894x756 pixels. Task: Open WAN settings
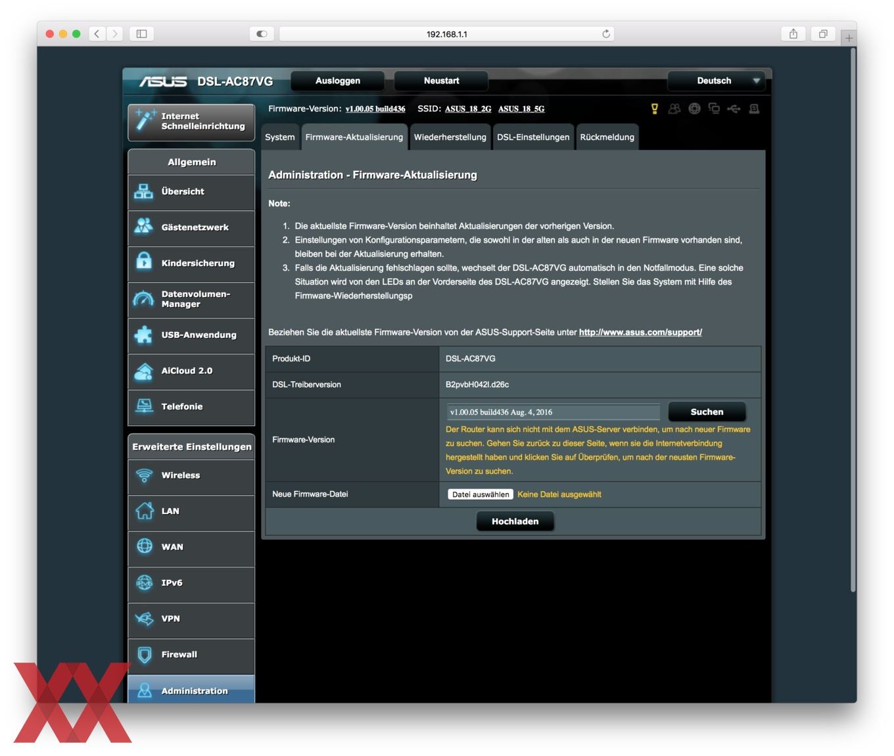(191, 548)
